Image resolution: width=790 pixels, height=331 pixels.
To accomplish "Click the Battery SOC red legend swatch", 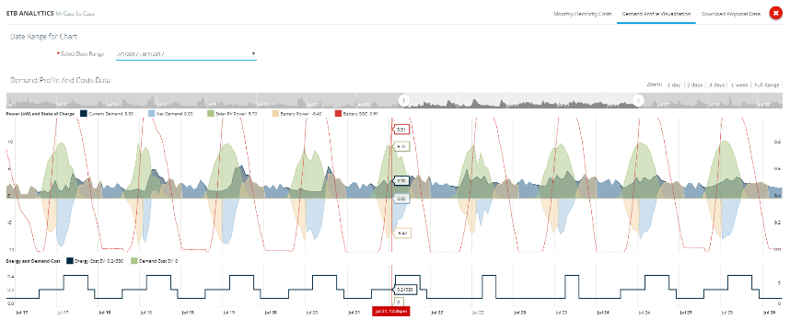I will (338, 114).
